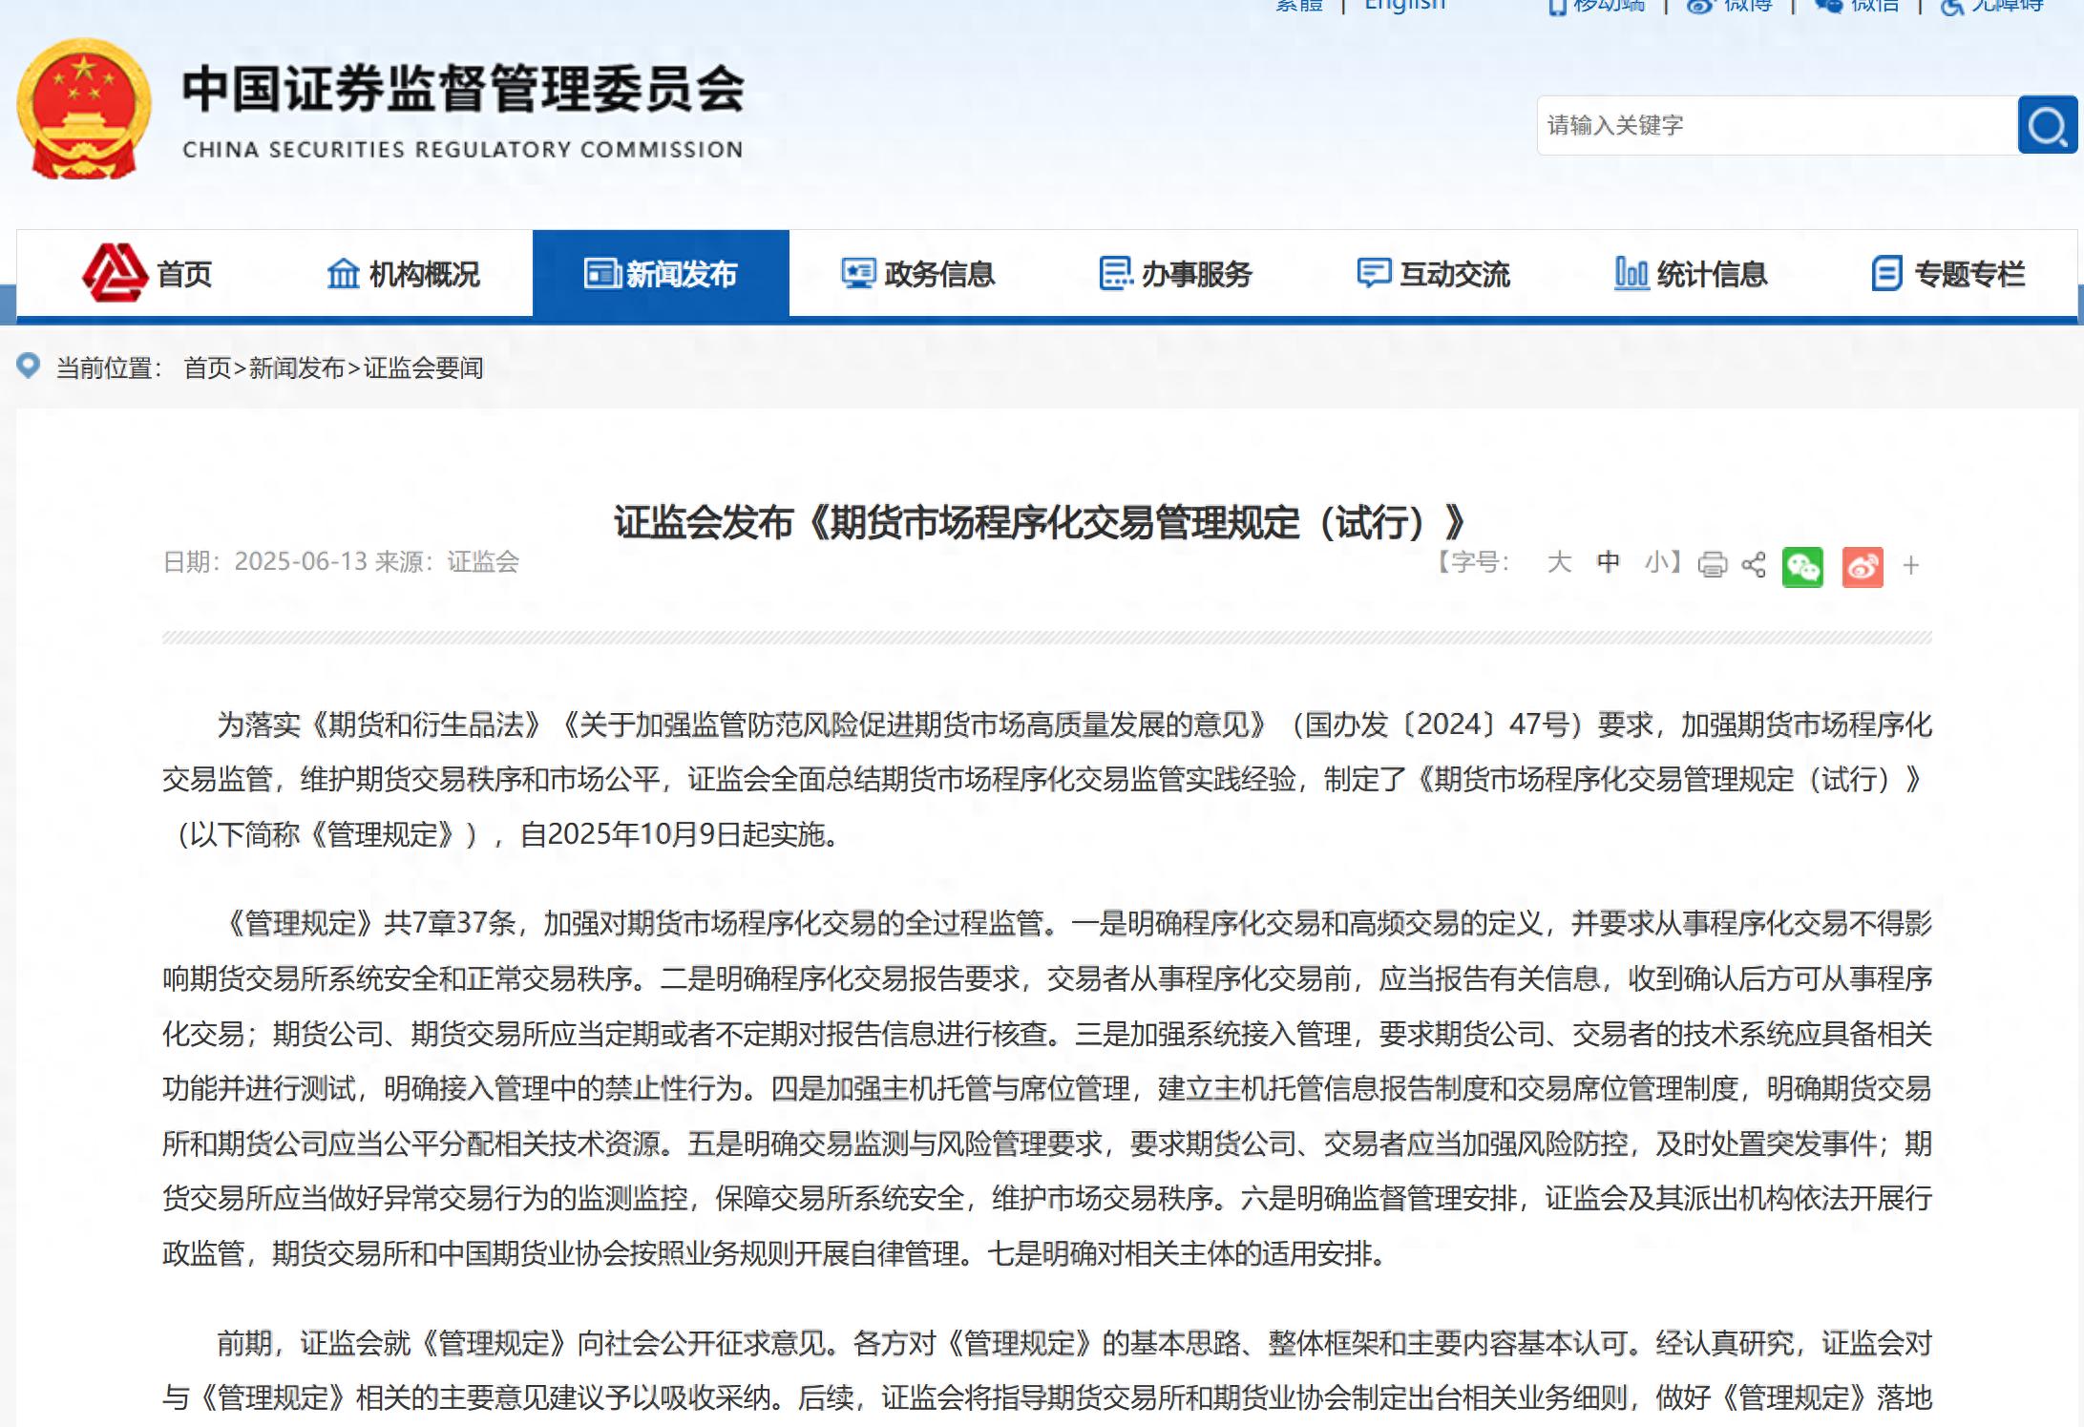Click the share icon
2084x1427 pixels.
tap(1753, 565)
